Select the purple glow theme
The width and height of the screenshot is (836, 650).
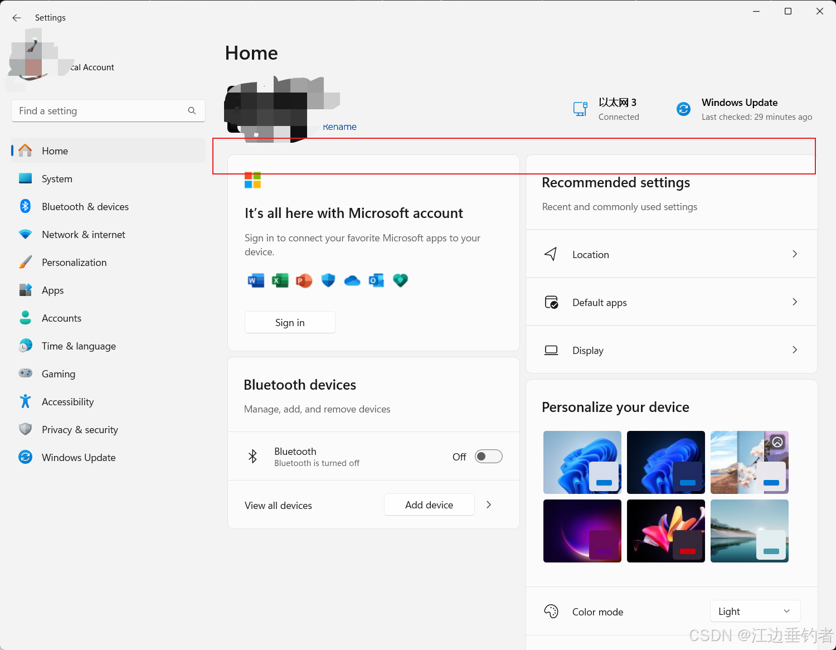pos(582,531)
